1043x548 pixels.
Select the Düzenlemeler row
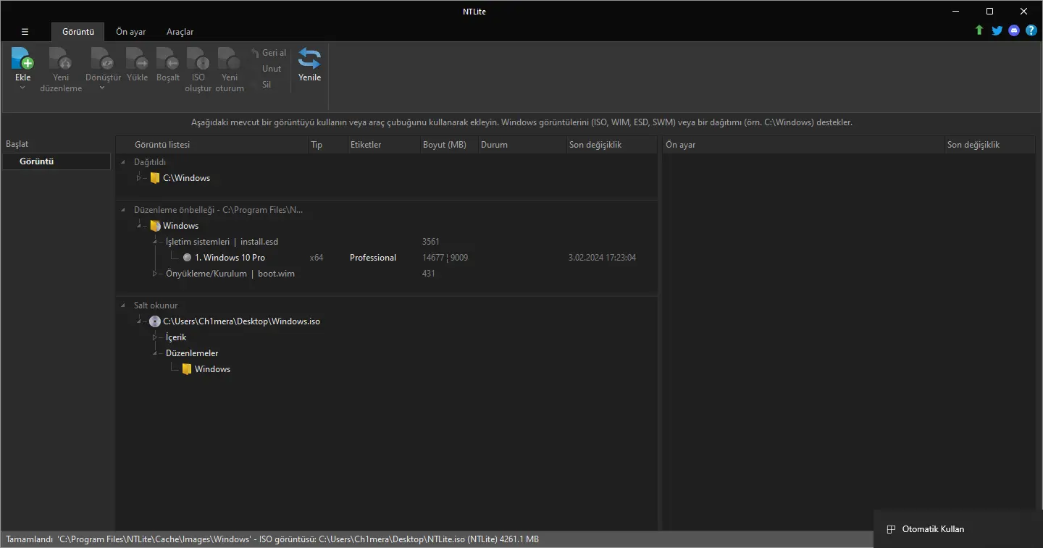point(386,353)
